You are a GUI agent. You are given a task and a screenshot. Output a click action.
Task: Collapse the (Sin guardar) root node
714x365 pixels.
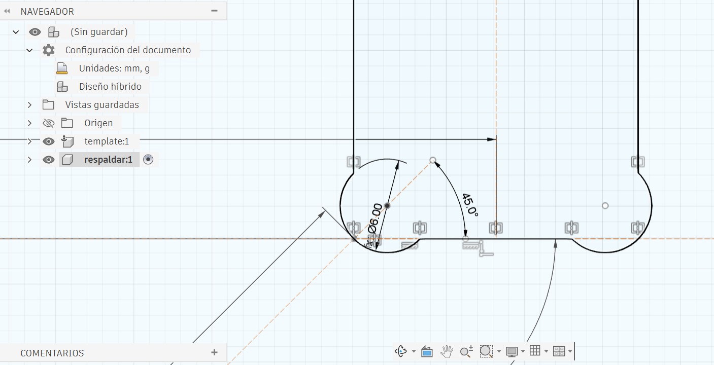click(16, 32)
